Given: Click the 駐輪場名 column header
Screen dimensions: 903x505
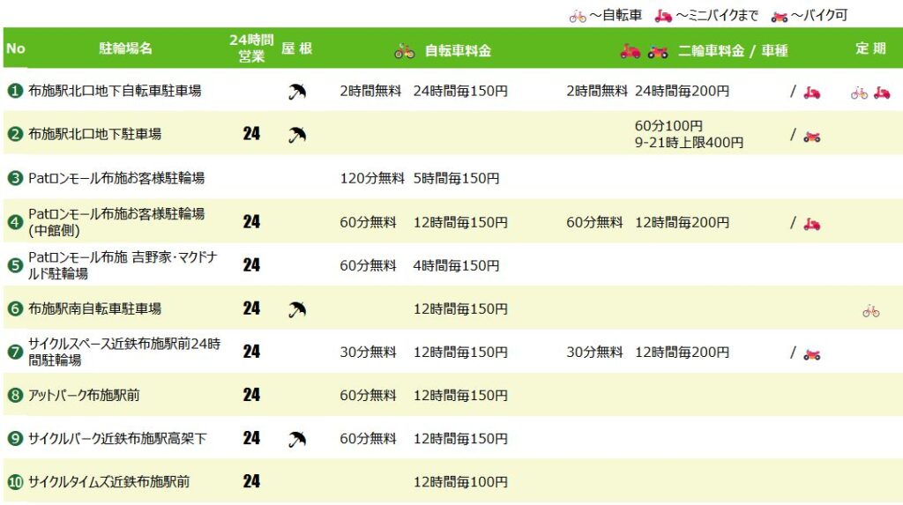Looking at the screenshot, I should [125, 48].
